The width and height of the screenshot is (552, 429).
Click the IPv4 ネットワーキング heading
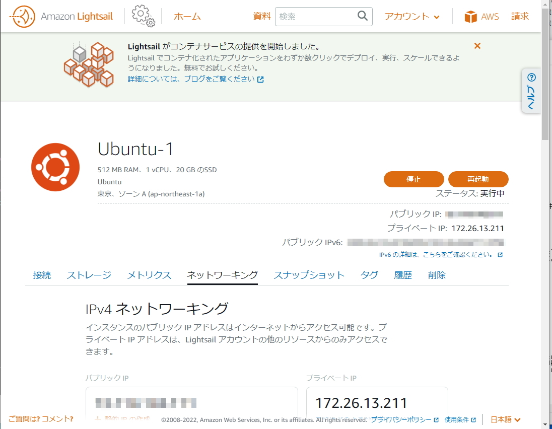point(157,309)
